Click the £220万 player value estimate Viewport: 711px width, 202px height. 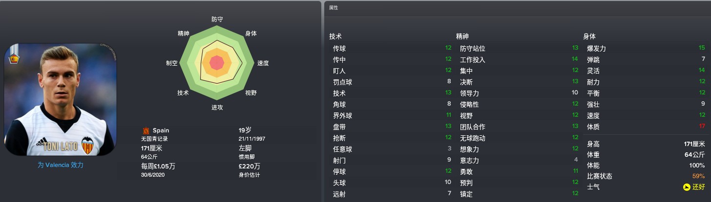[250, 166]
